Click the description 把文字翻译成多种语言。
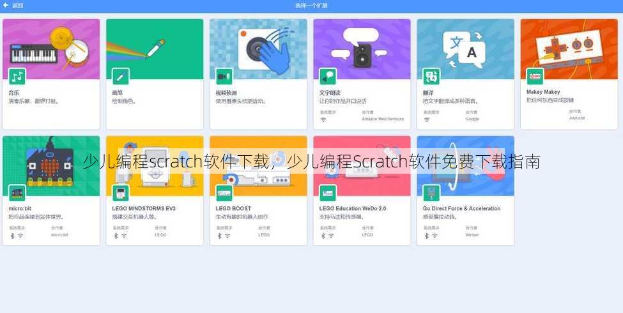The width and height of the screenshot is (623, 313). [x=450, y=102]
